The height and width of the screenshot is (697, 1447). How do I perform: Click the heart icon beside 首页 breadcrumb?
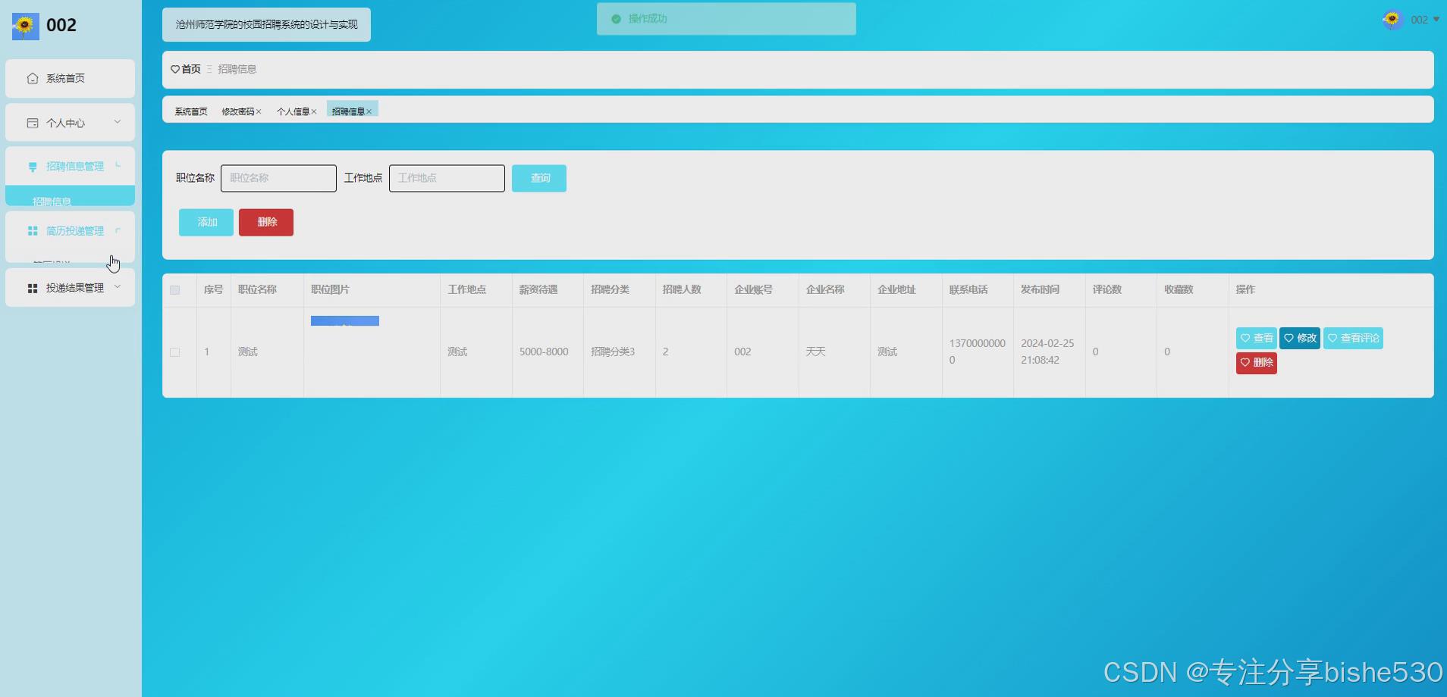click(175, 69)
